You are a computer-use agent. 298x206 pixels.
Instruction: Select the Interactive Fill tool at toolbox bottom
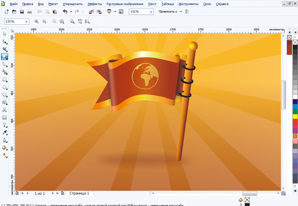coord(4,155)
